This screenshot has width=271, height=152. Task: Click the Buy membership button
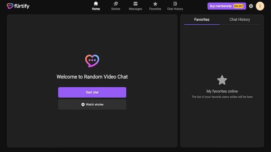pyautogui.click(x=221, y=6)
